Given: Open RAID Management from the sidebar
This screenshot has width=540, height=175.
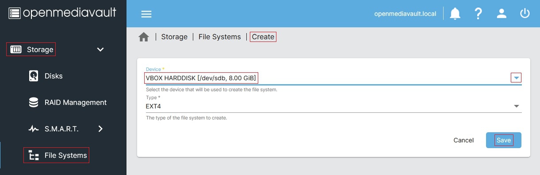Looking at the screenshot, I should pyautogui.click(x=76, y=102).
